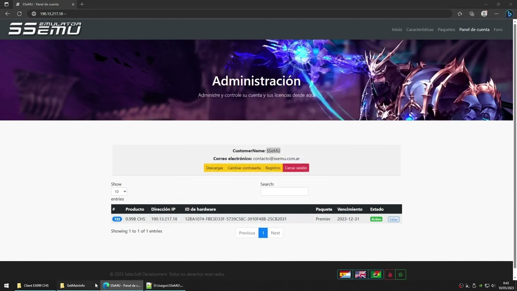The height and width of the screenshot is (291, 517).
Task: Click the browser address bar
Action: [240, 14]
